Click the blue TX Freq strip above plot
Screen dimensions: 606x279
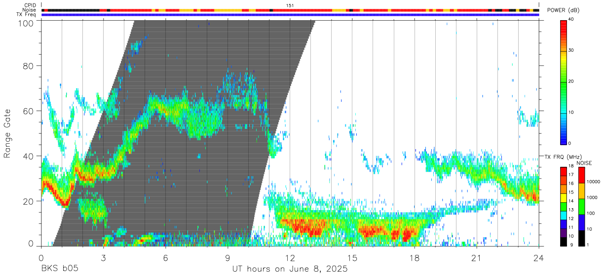coord(290,15)
